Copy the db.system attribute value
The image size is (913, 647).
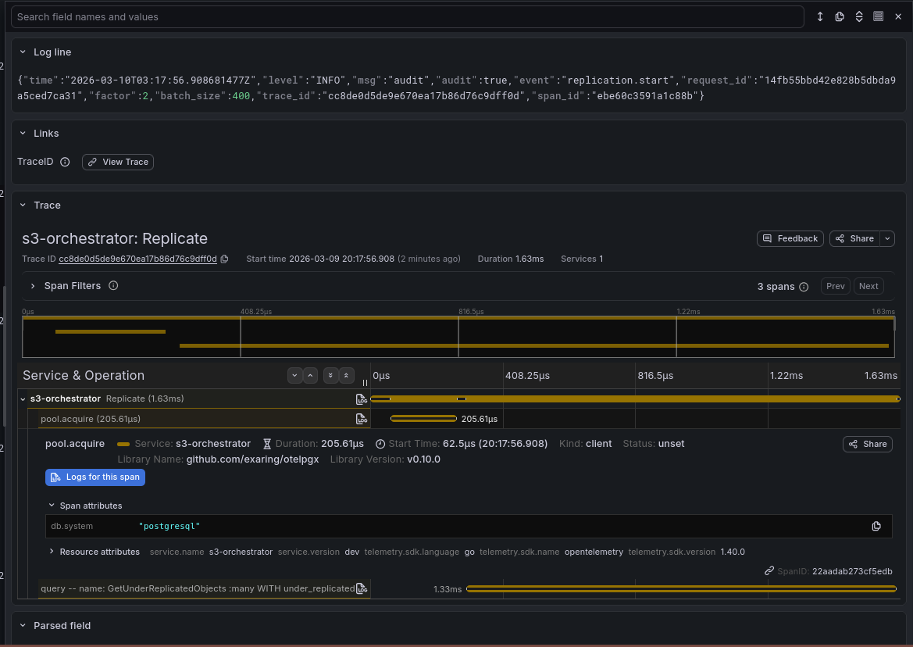pos(876,527)
